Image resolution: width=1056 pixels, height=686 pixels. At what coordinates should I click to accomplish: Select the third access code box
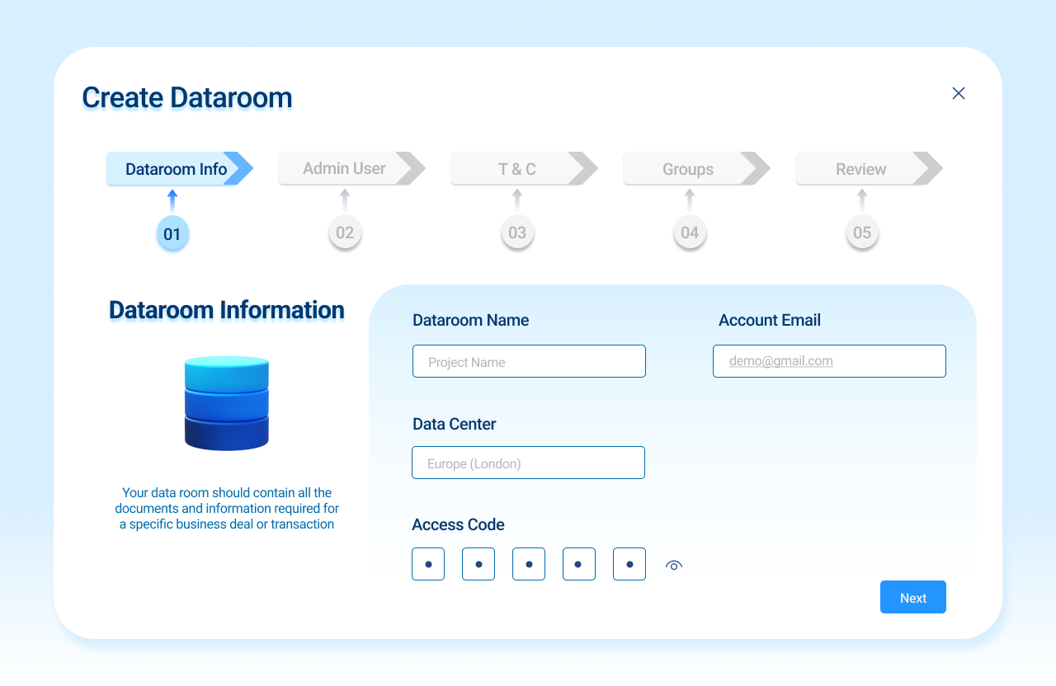point(529,564)
